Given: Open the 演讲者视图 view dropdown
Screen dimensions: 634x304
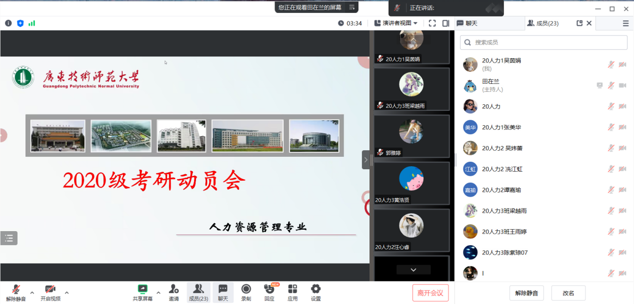Looking at the screenshot, I should click(x=396, y=23).
